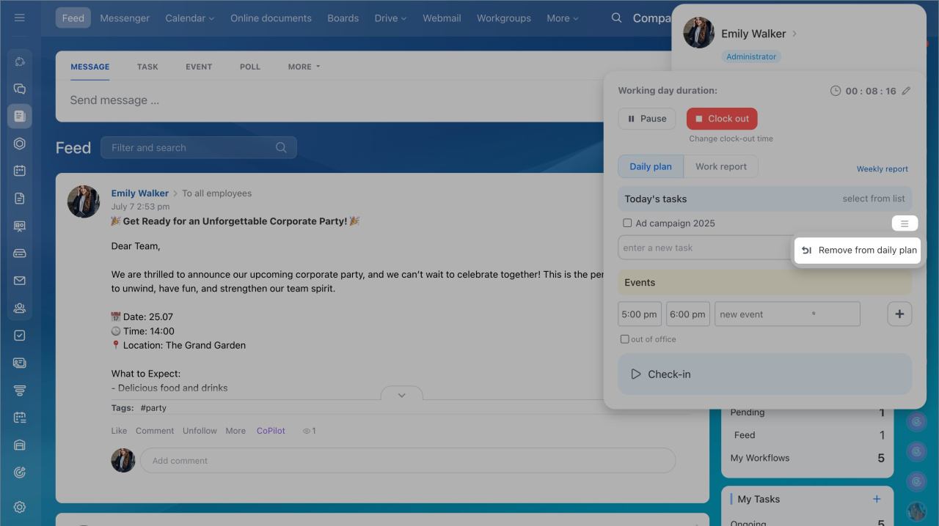
Task: Click the Filter and search field
Action: click(191, 148)
